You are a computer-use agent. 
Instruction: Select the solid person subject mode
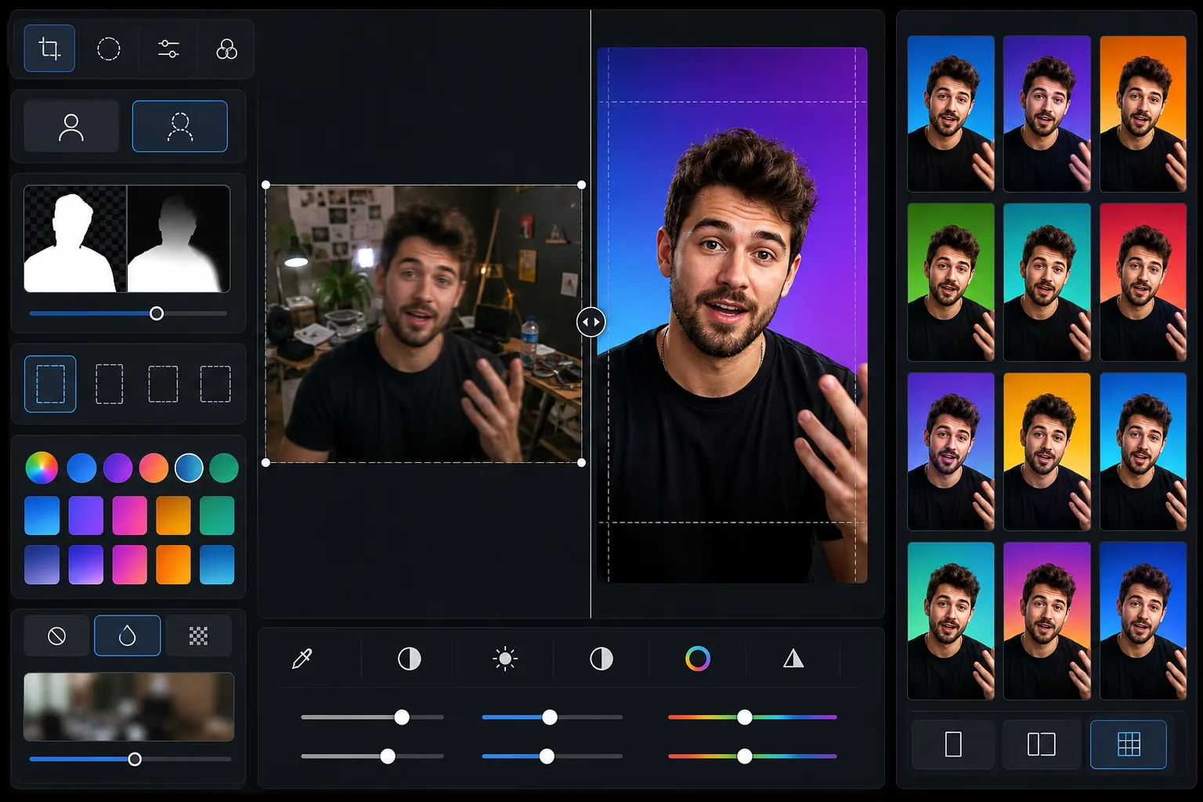click(71, 126)
